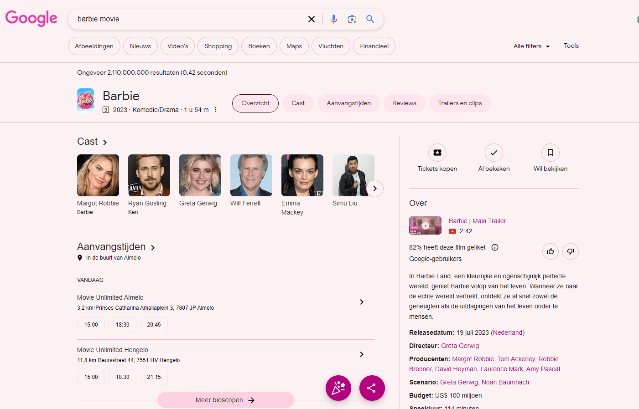The image size is (639, 409).
Task: Open the Alle filters dropdown
Action: (x=532, y=46)
